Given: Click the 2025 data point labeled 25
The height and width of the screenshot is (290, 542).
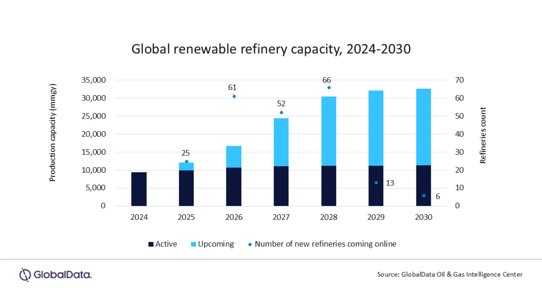Looking at the screenshot, I should tap(186, 161).
